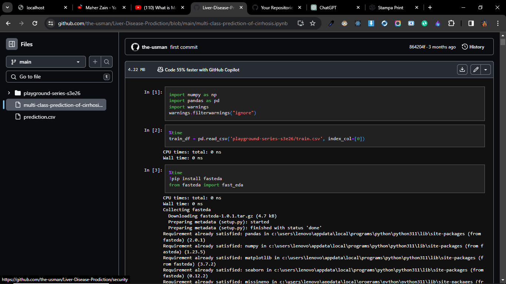Screen dimensions: 506x284
Task: Switch to the Stampa Print tab
Action: coord(391,7)
